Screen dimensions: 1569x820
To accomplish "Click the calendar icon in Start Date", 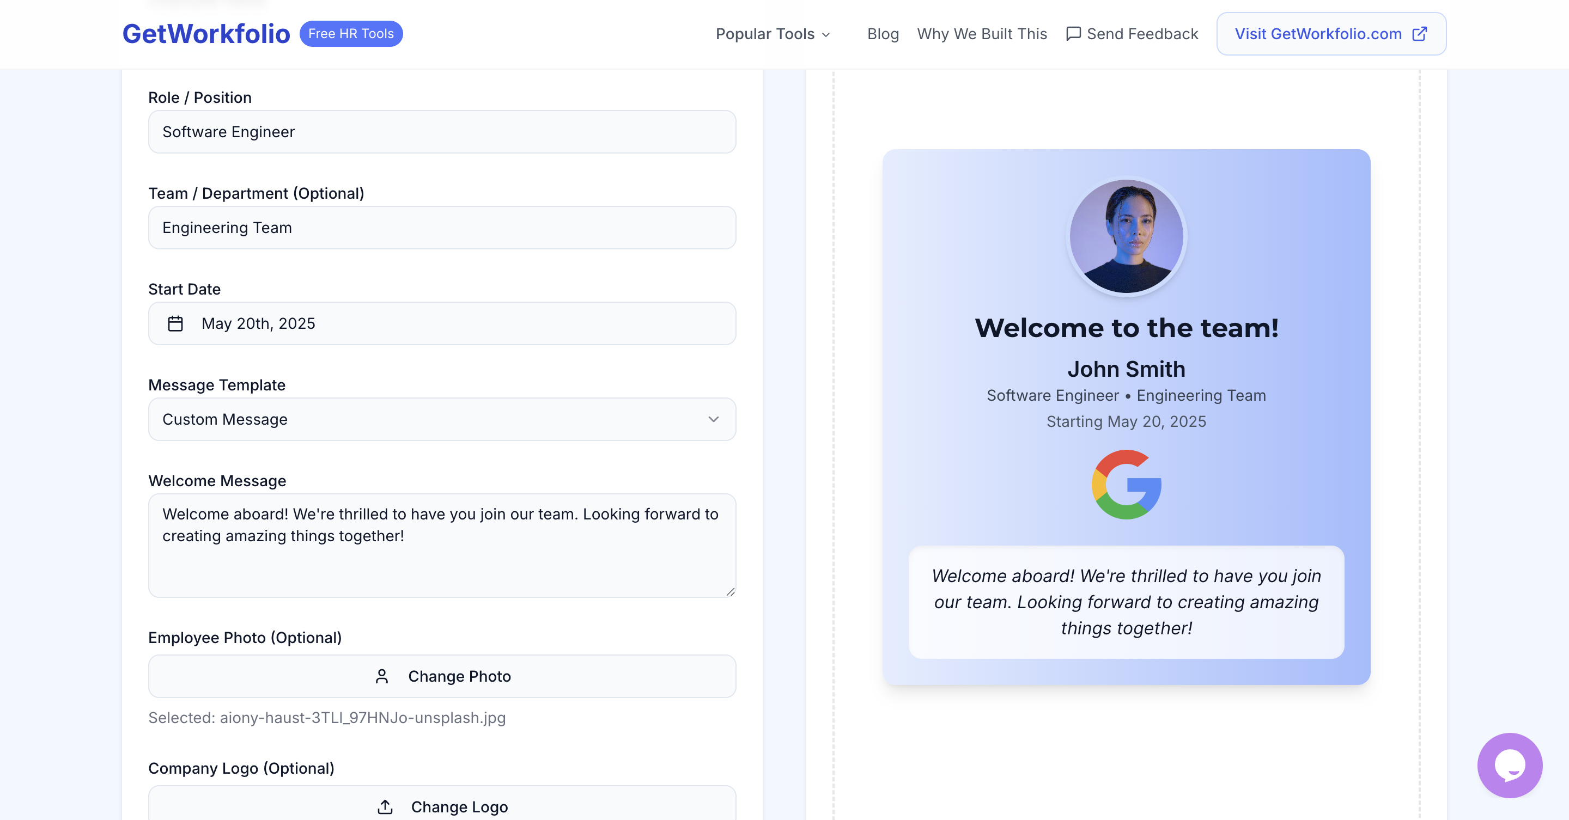I will pyautogui.click(x=175, y=323).
